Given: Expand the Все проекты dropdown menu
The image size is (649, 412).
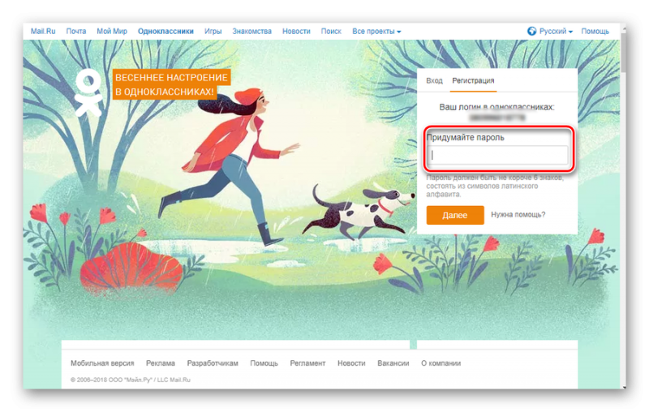Looking at the screenshot, I should [377, 31].
